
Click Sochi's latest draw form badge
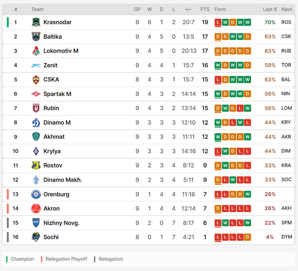pyautogui.click(x=248, y=237)
